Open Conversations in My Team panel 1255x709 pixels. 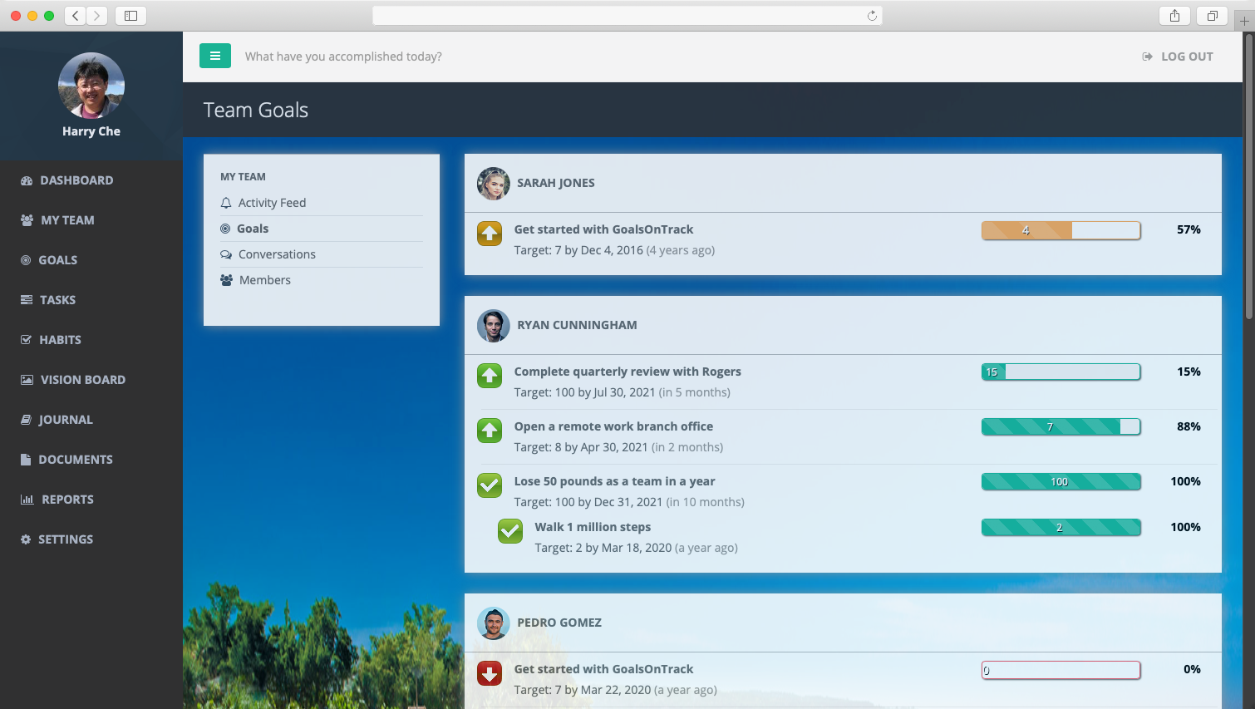277,254
